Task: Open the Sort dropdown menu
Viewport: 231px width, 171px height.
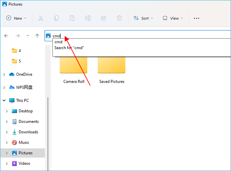Action: pyautogui.click(x=143, y=18)
